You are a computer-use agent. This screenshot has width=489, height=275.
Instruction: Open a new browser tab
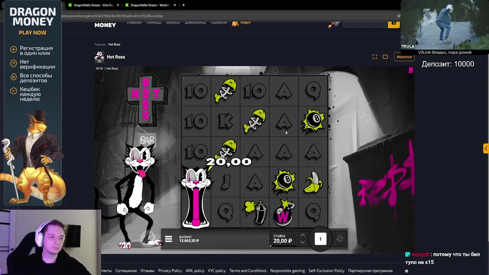[x=183, y=5]
